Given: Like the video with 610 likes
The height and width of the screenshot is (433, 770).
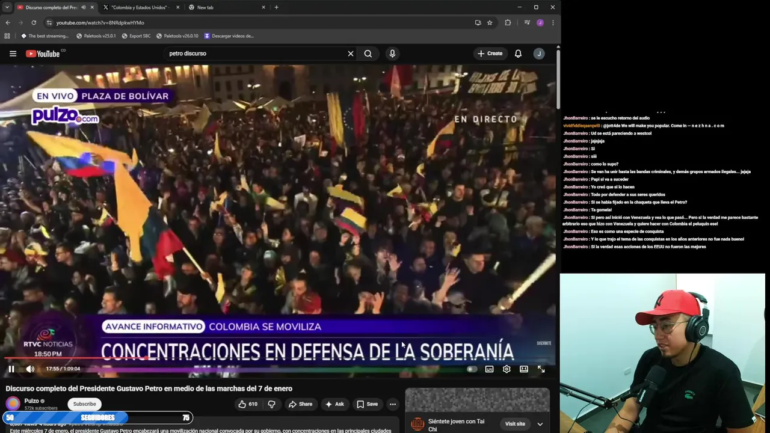Looking at the screenshot, I should [247, 404].
